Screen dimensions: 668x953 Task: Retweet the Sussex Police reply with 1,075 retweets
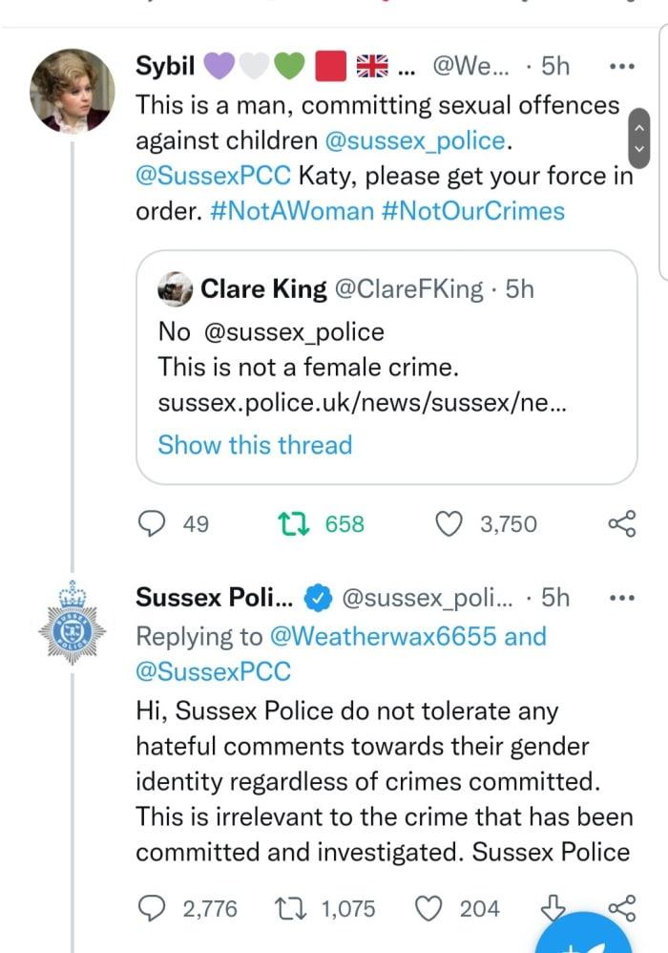tap(290, 909)
